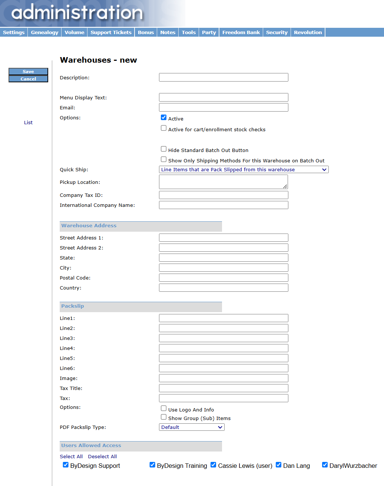
Task: Open the PDF Packslip Type dropdown
Action: point(192,427)
